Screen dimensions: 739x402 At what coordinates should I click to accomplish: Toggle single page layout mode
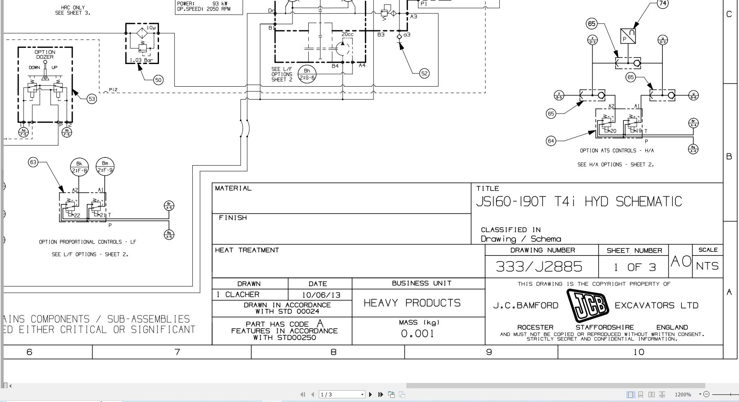631,394
